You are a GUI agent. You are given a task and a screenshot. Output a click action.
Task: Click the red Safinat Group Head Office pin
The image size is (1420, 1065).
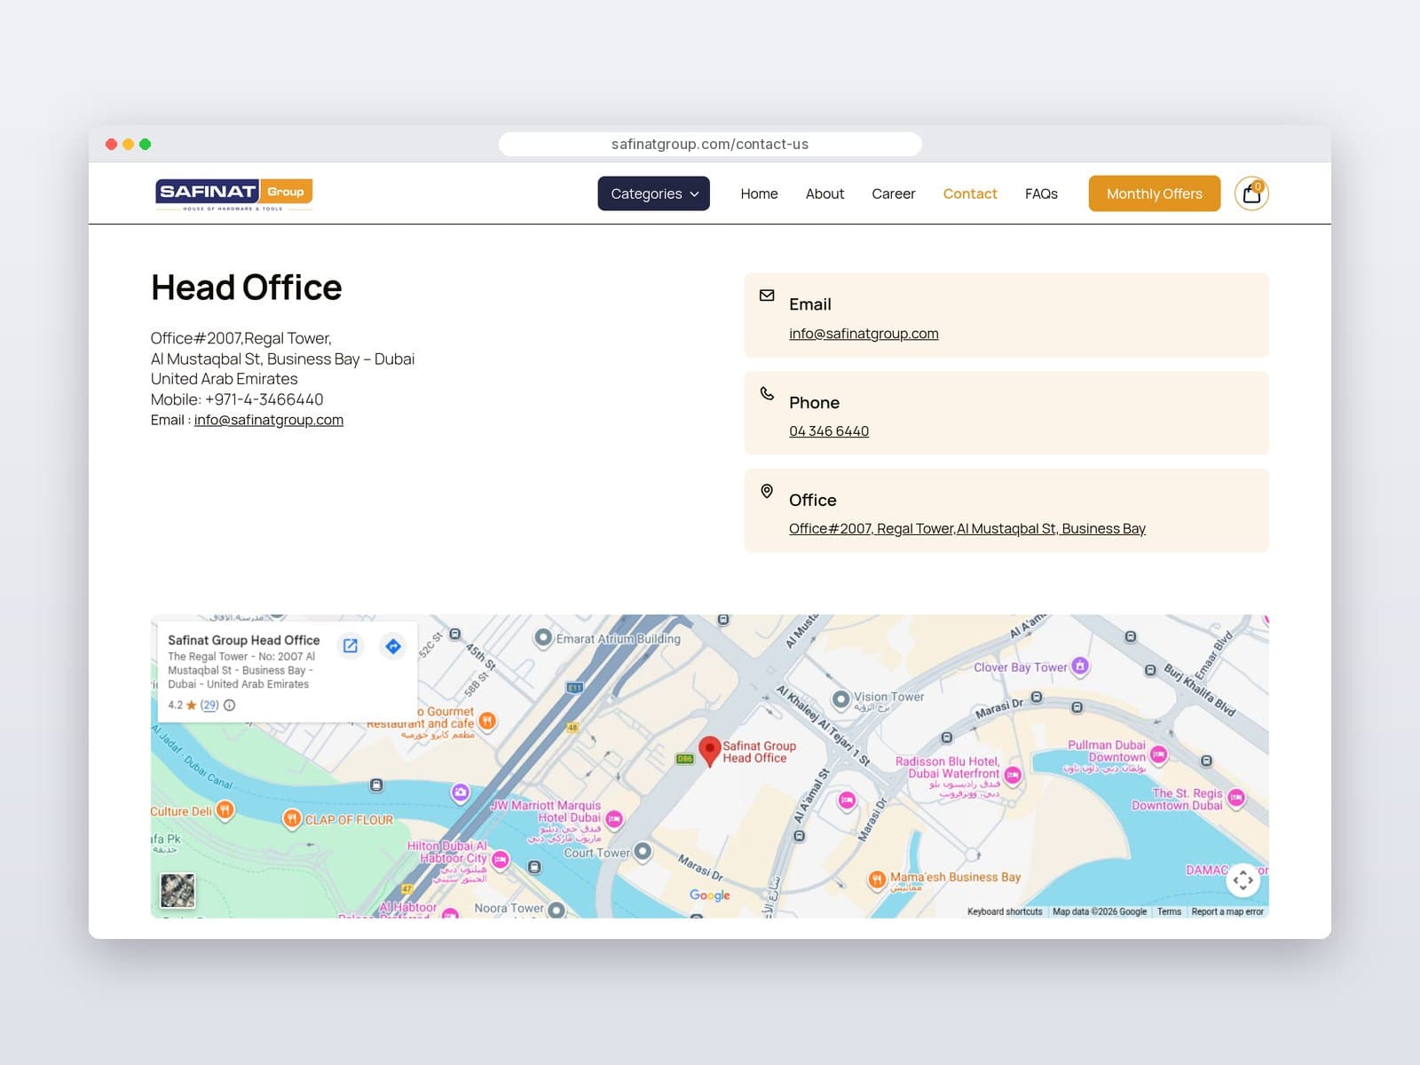click(x=709, y=751)
